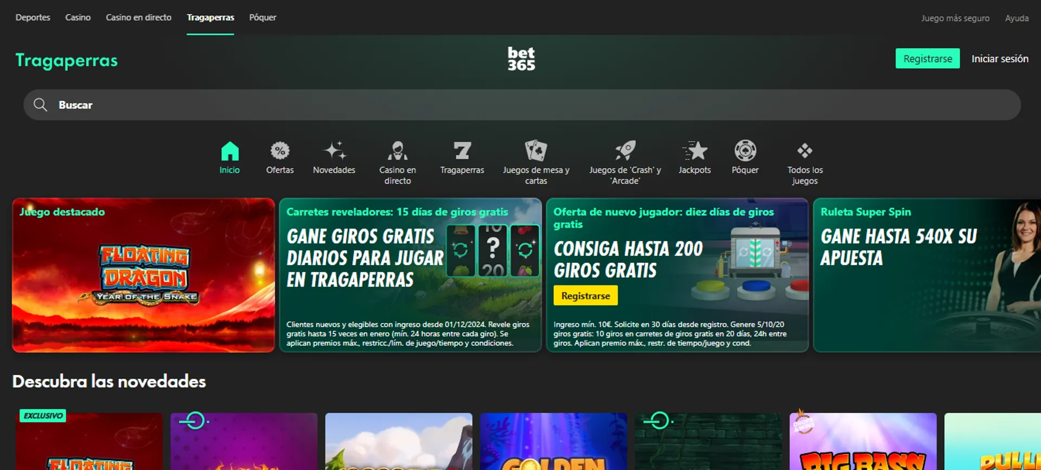The height and width of the screenshot is (470, 1041).
Task: Select the Jackpots star icon
Action: tap(695, 151)
